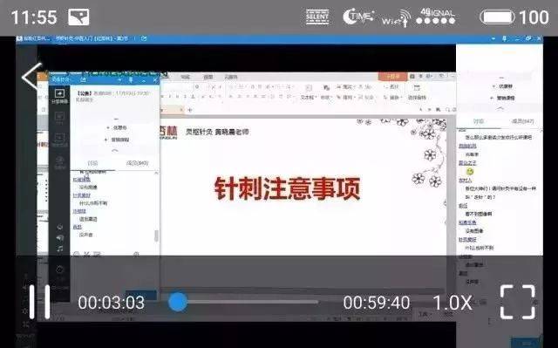
Task: Pause the video playback
Action: (39, 302)
